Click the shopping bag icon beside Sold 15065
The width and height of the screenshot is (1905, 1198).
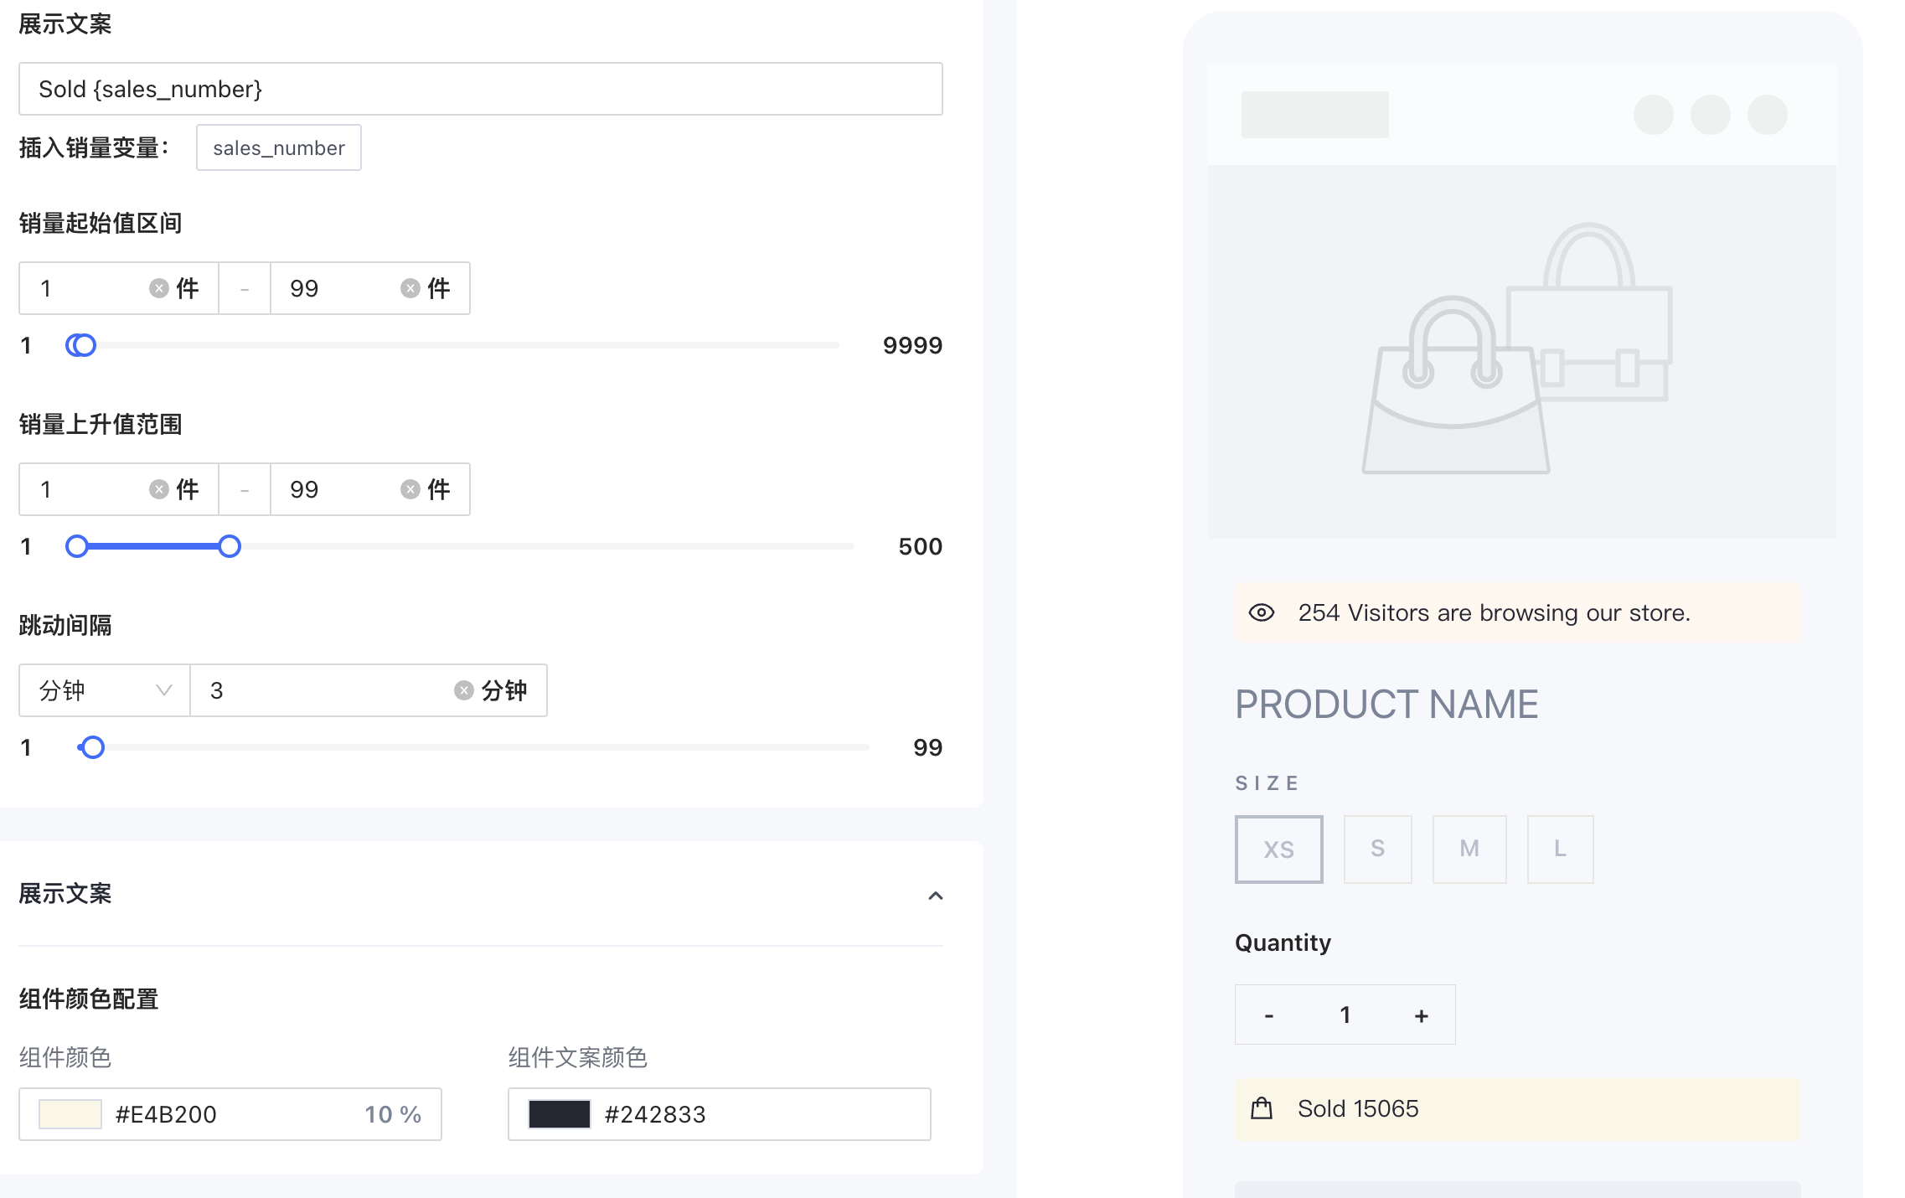(x=1262, y=1108)
